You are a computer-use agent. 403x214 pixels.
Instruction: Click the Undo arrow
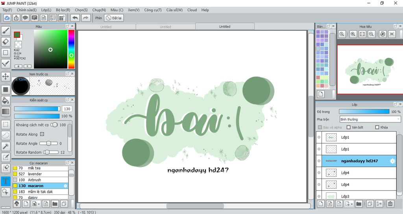75,18
